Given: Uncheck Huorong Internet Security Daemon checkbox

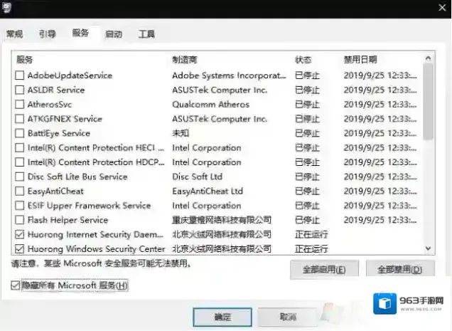Looking at the screenshot, I should tap(20, 234).
